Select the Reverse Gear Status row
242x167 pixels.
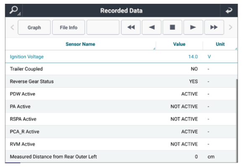(x=121, y=81)
